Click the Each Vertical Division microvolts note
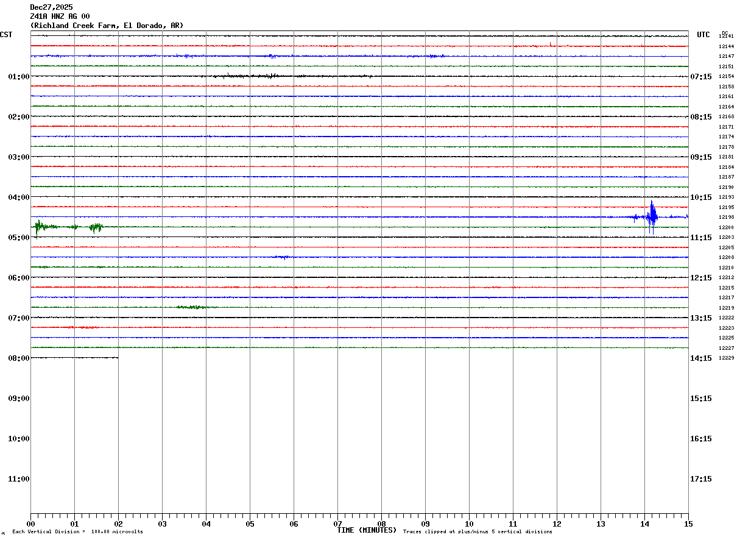This screenshot has height=540, width=737. (77, 532)
